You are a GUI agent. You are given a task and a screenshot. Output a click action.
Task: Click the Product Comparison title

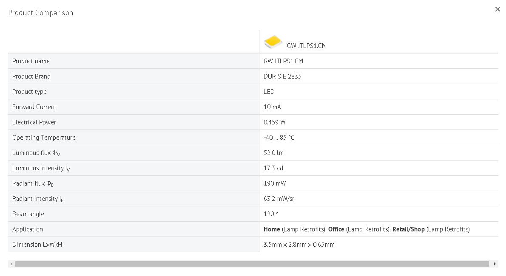pos(41,13)
